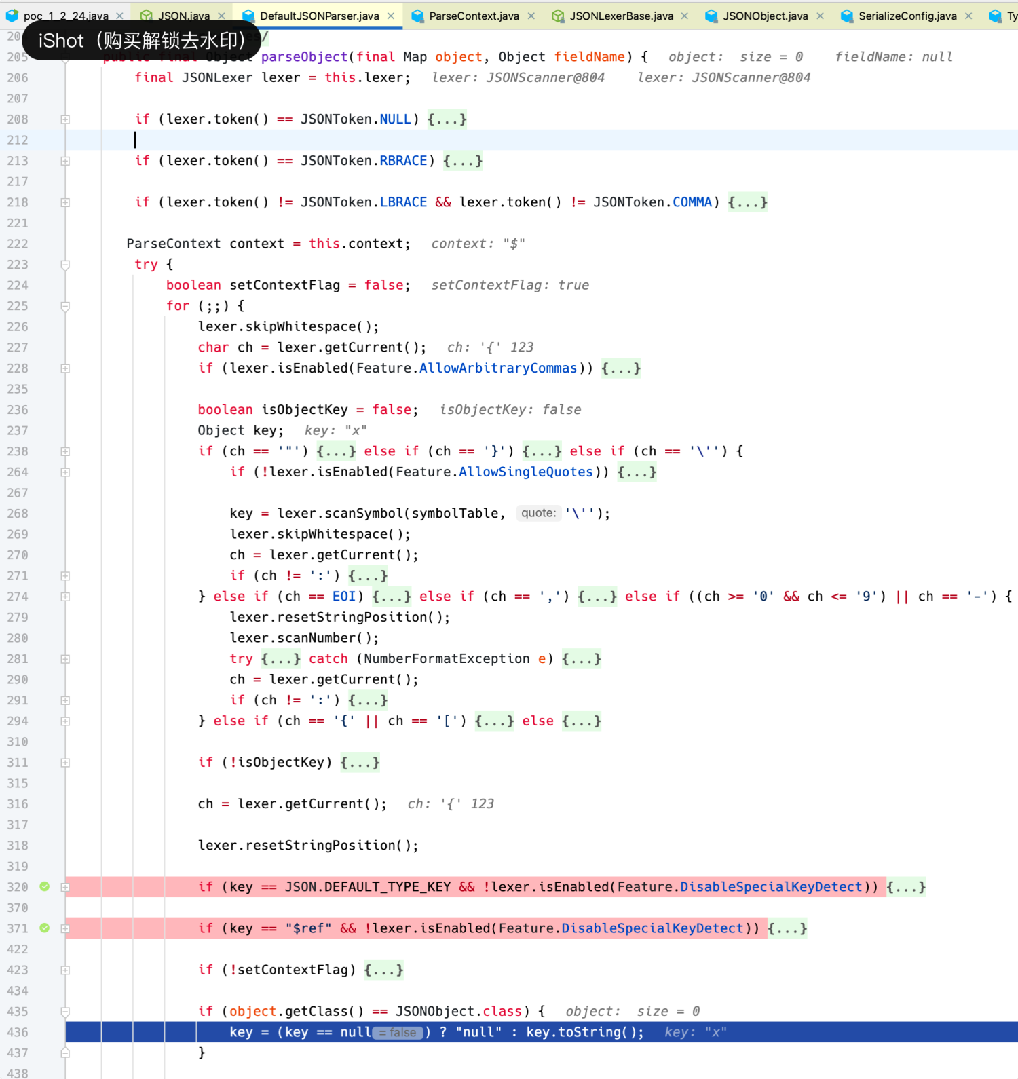Click the inline value 'setContextFlag: true'

[510, 285]
